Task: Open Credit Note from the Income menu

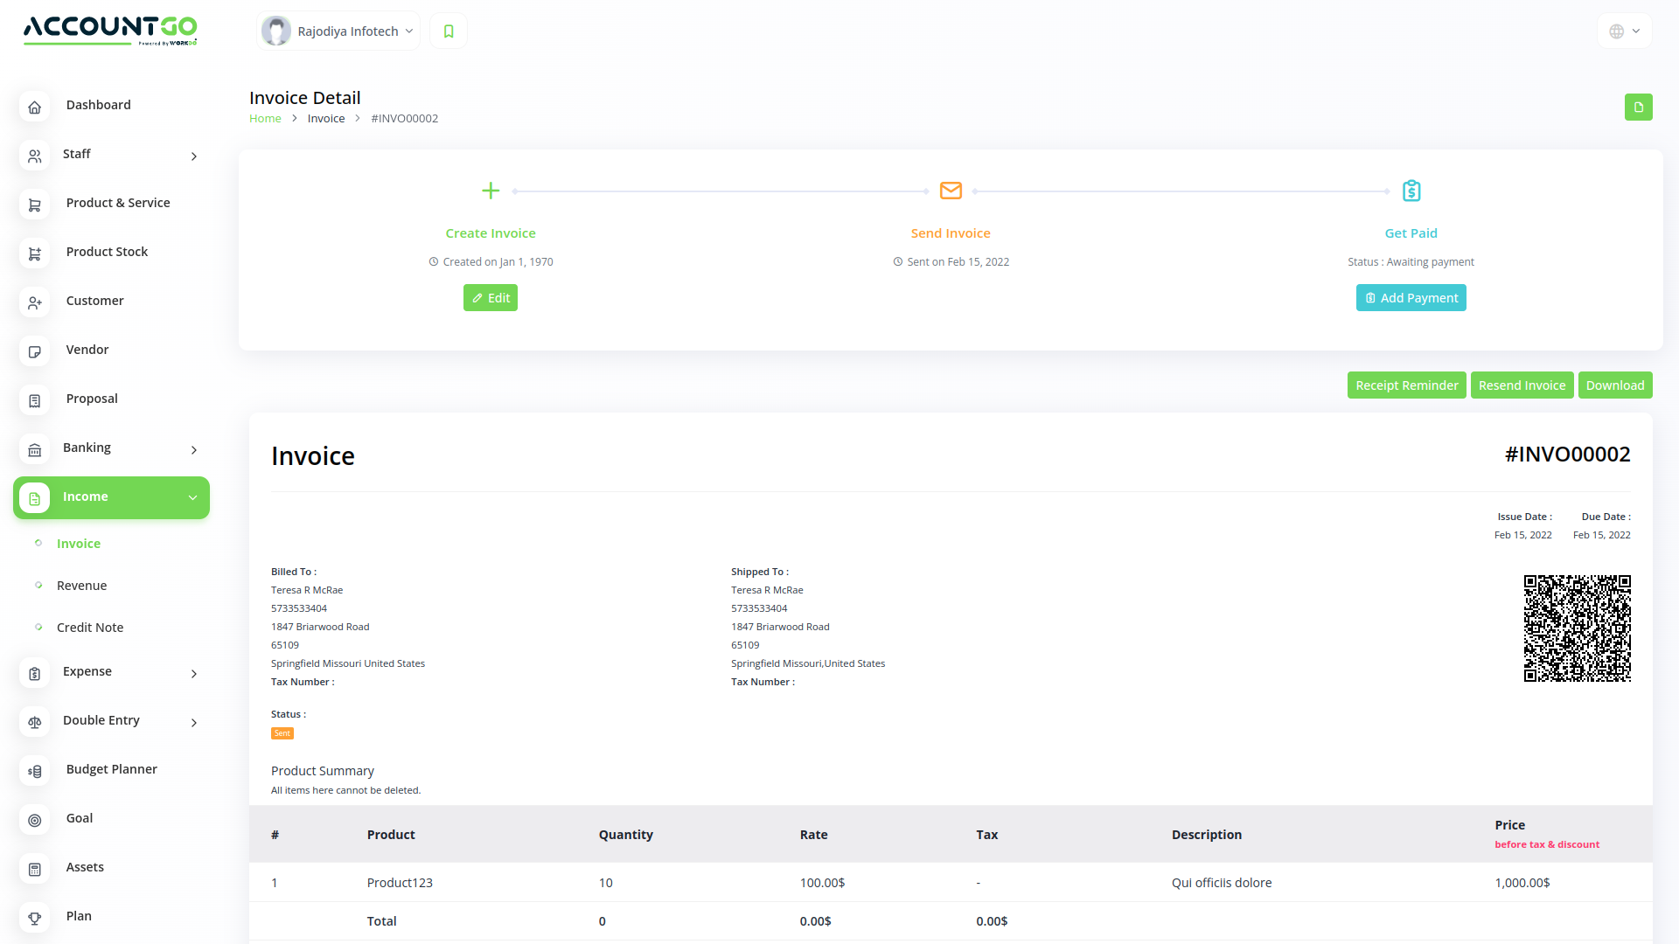Action: (90, 627)
